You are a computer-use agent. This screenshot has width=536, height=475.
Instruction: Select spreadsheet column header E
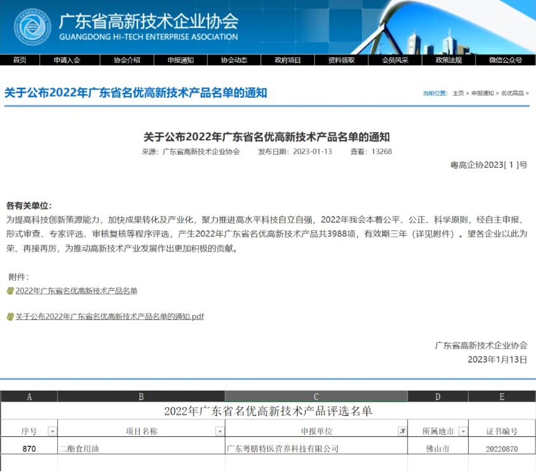(x=502, y=396)
